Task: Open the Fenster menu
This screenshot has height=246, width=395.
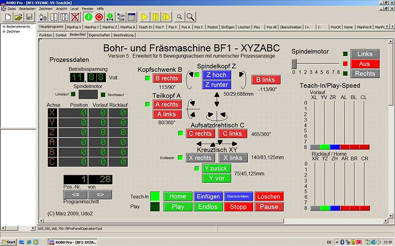Action: point(87,8)
